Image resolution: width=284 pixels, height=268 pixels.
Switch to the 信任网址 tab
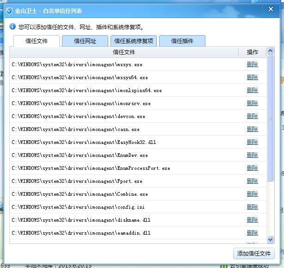click(85, 41)
